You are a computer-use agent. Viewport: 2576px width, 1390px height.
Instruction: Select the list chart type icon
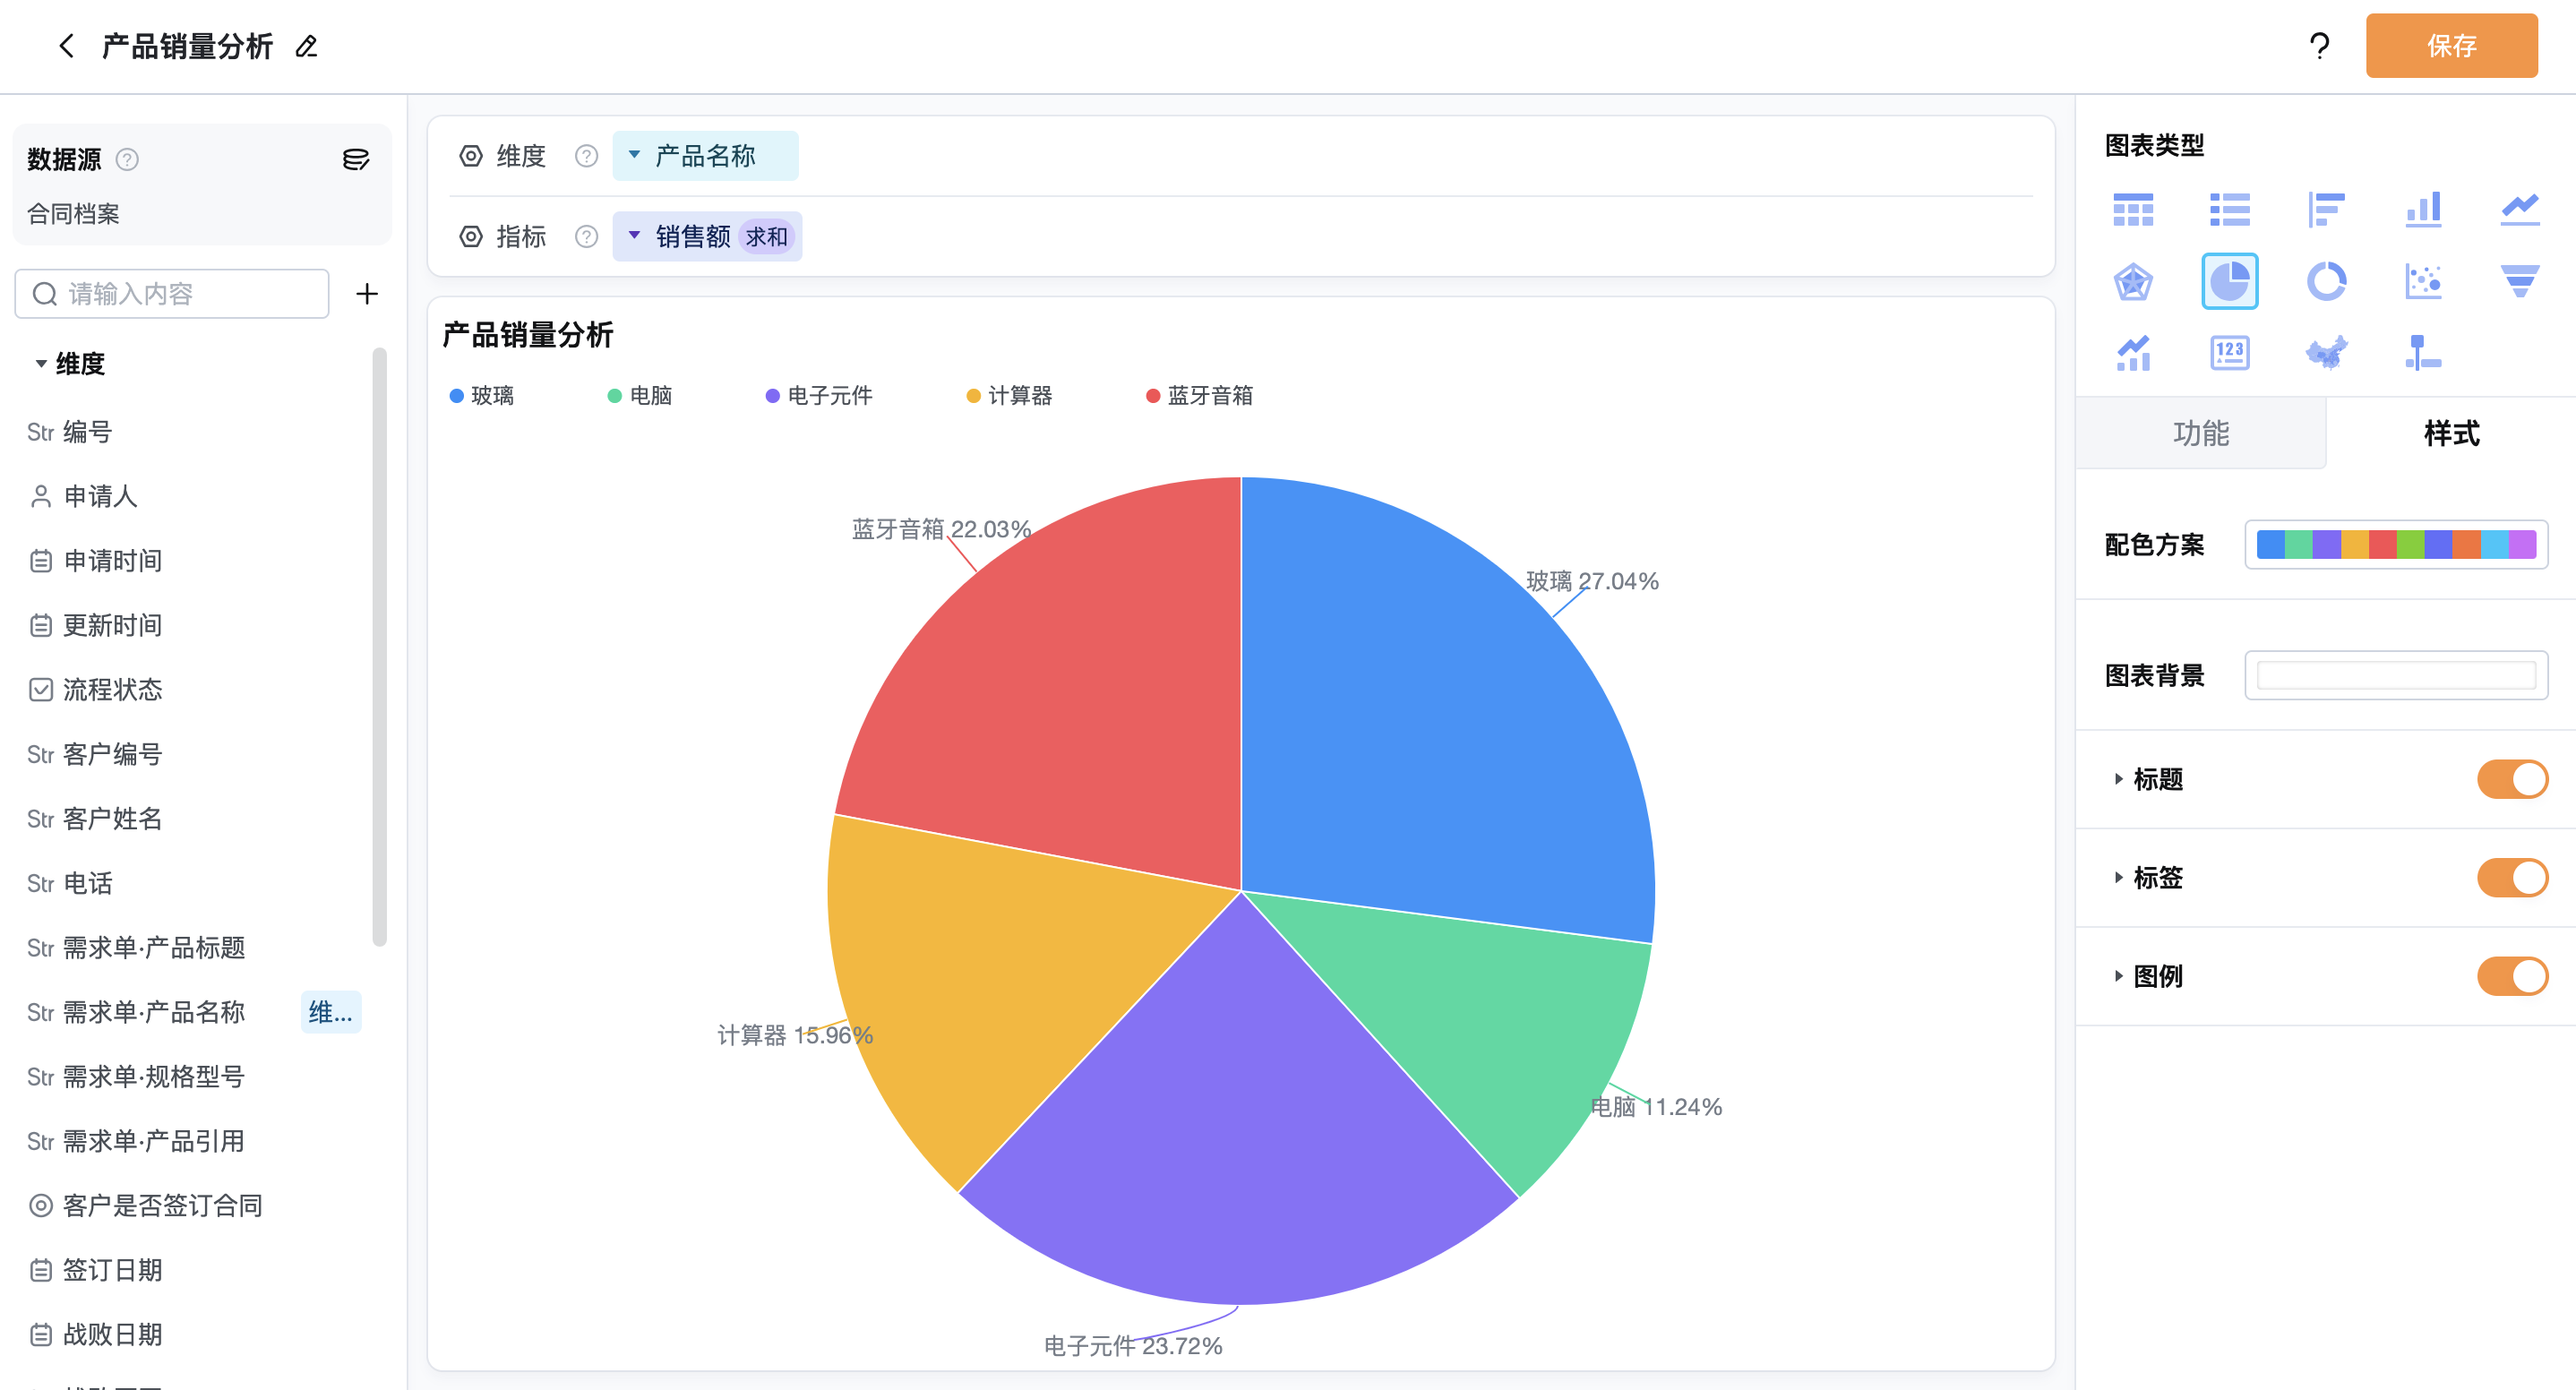tap(2230, 210)
